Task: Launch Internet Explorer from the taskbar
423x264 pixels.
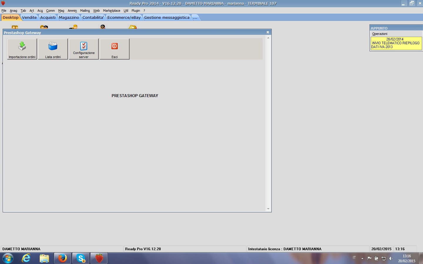Action: tap(26, 258)
